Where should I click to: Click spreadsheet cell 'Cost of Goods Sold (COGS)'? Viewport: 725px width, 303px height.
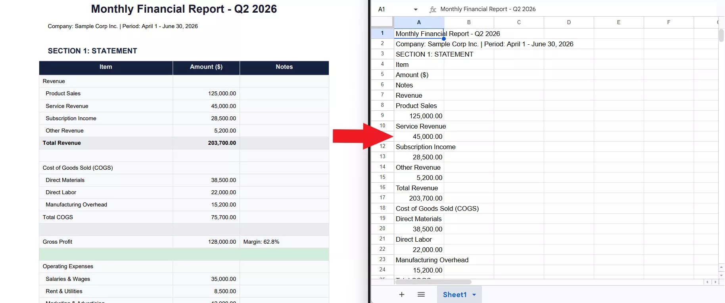pyautogui.click(x=419, y=208)
